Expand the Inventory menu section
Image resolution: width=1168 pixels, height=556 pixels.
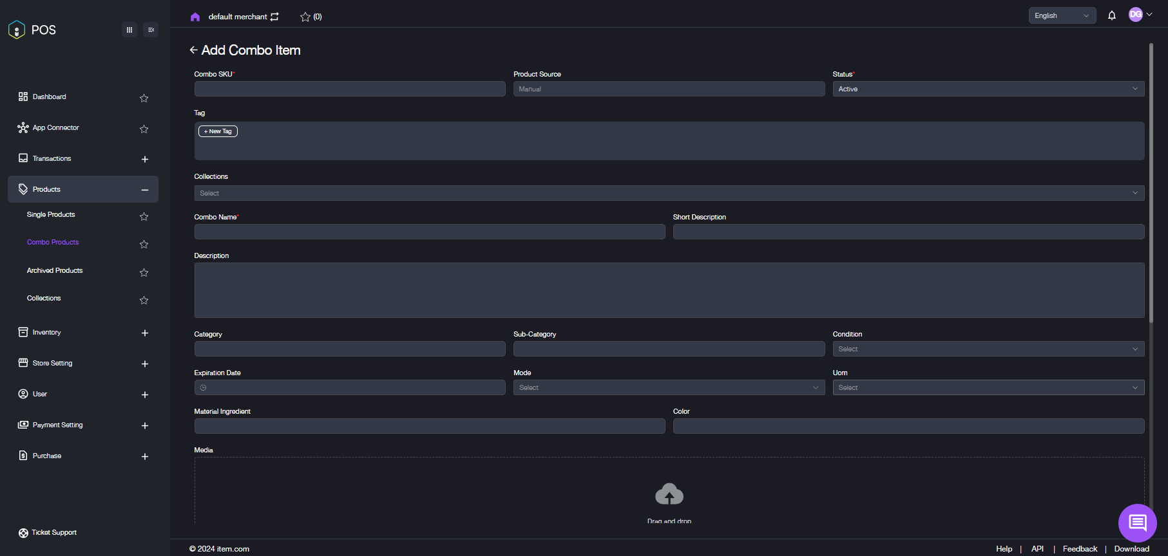(x=144, y=333)
